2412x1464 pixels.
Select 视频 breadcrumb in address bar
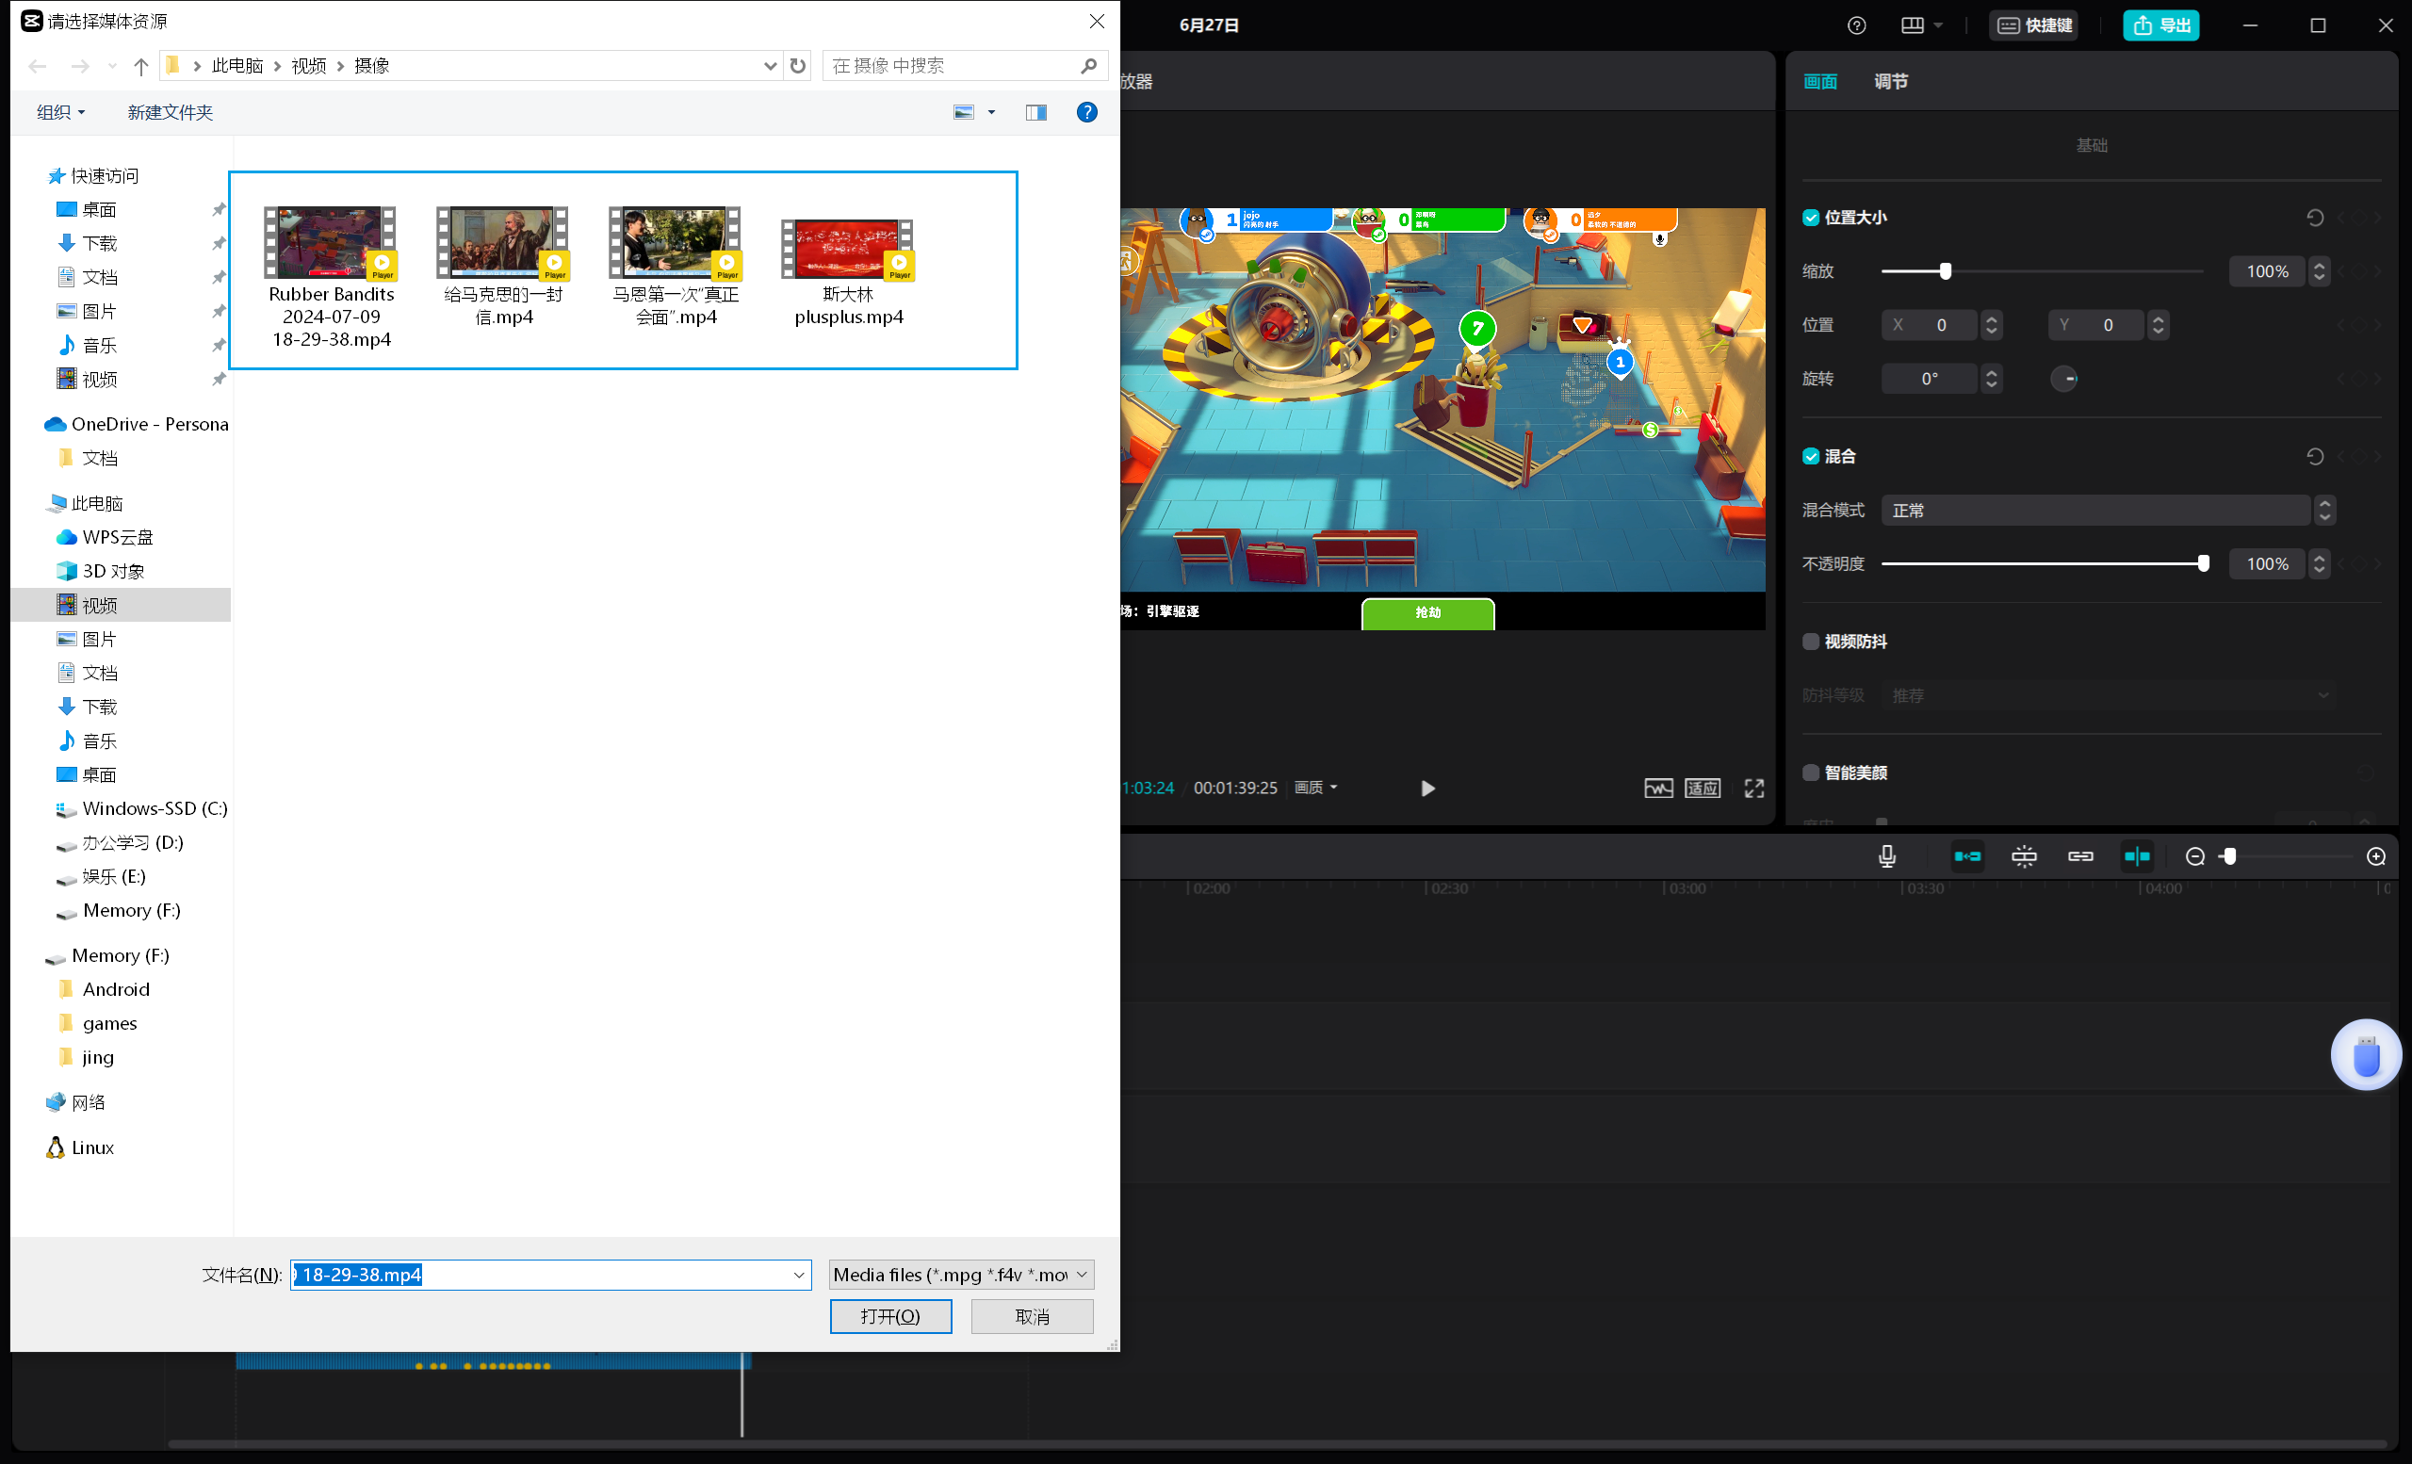coord(308,66)
